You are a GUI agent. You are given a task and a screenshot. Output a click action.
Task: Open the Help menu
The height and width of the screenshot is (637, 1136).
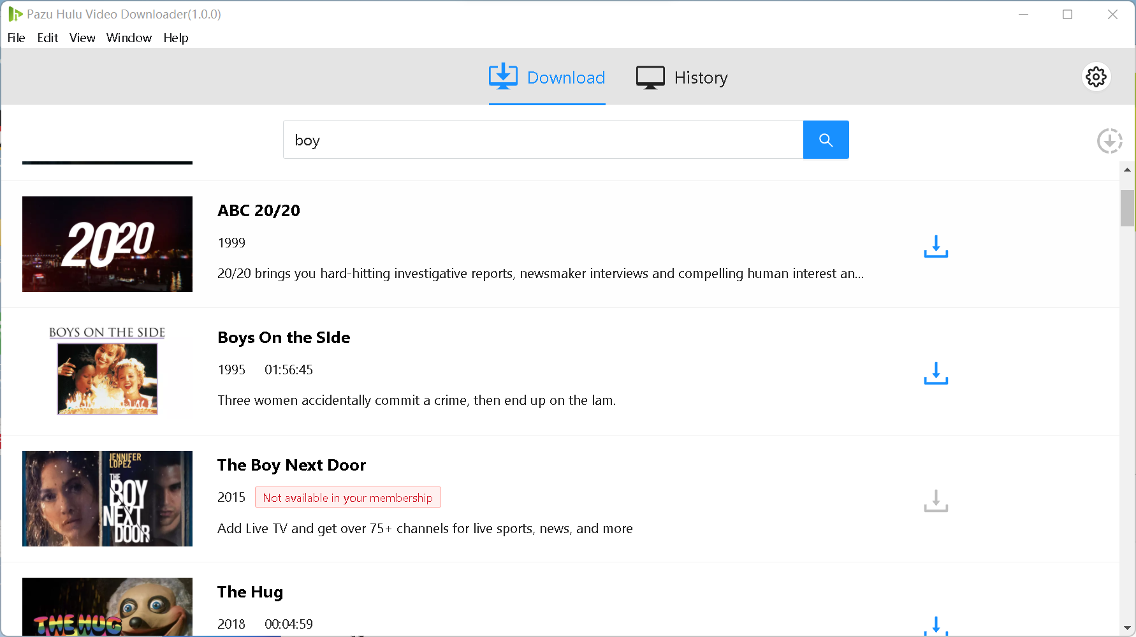(176, 38)
